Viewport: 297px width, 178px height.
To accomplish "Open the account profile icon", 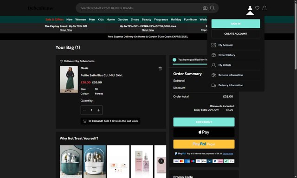I will 250,8.
